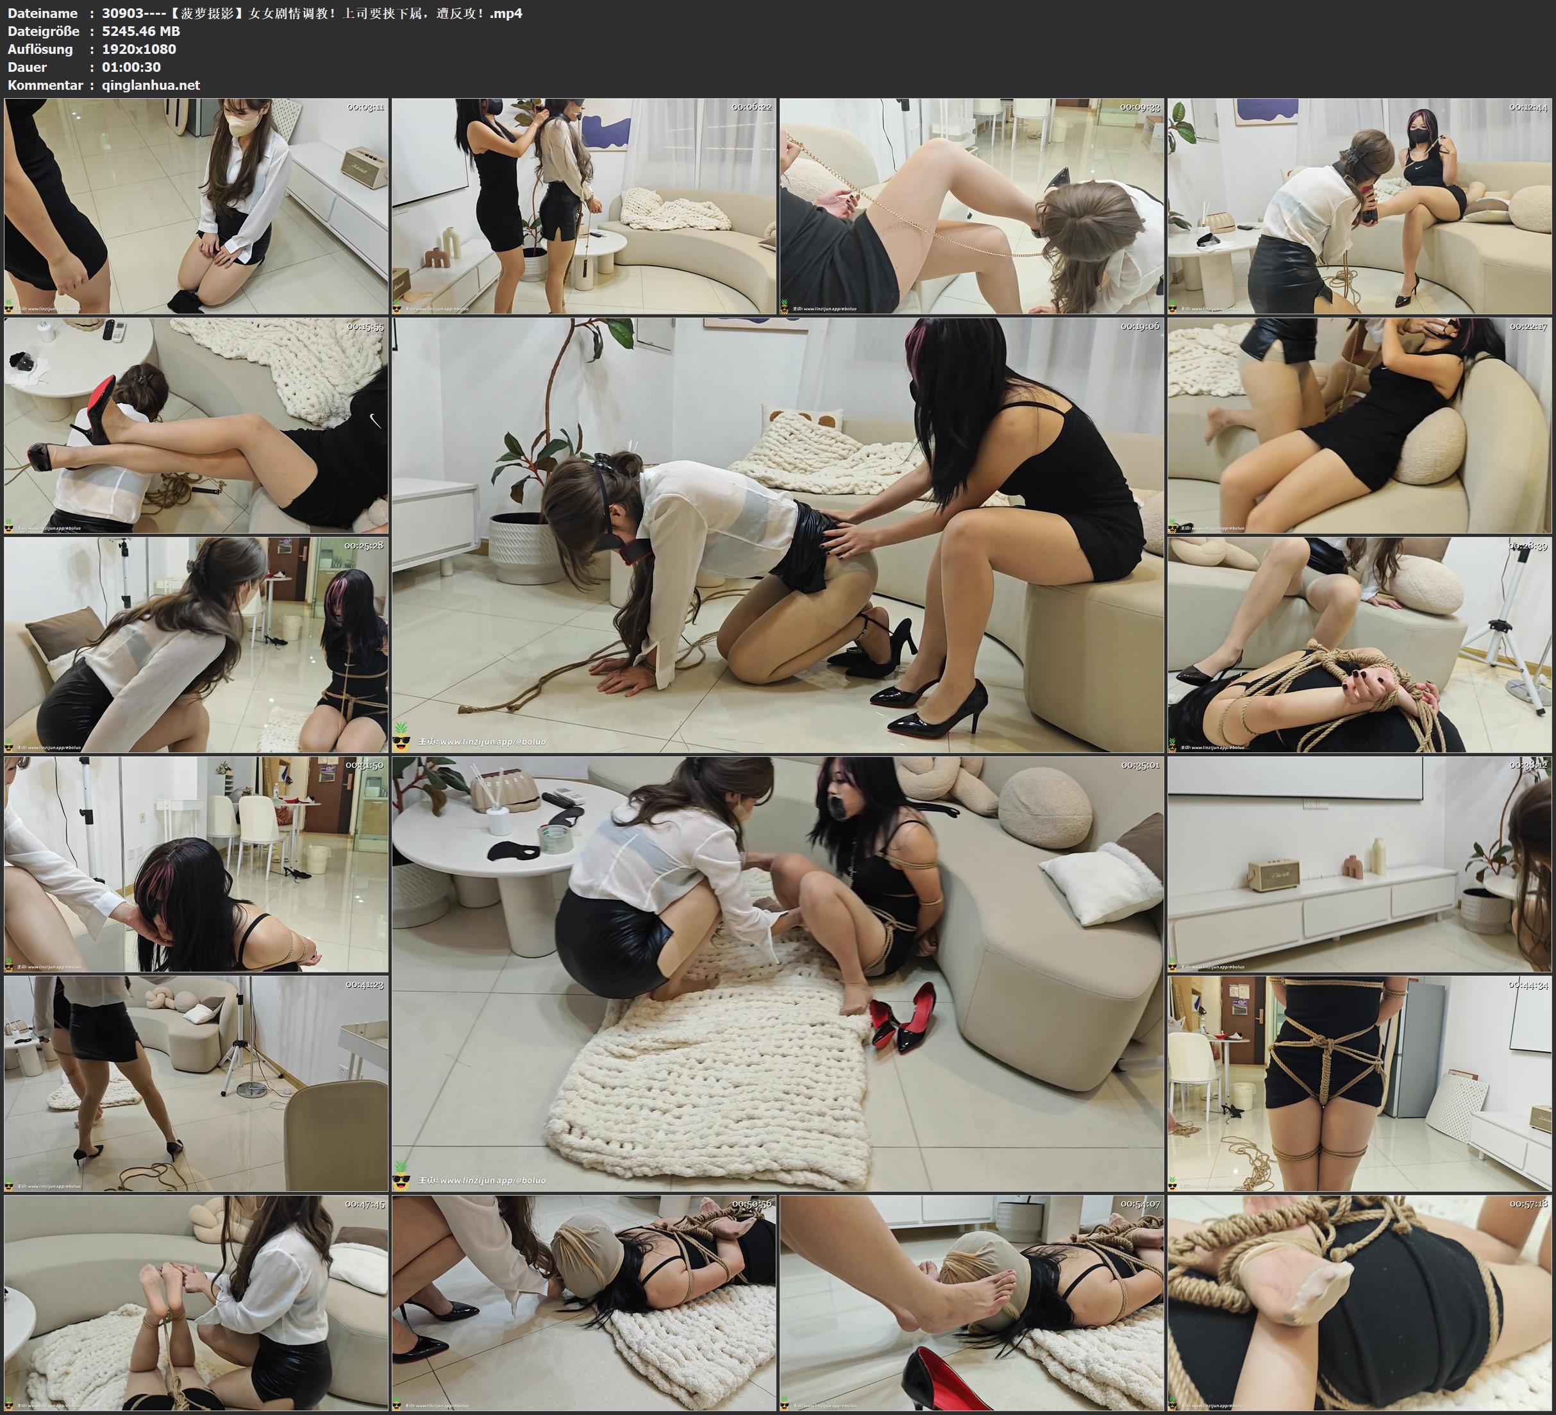The height and width of the screenshot is (1415, 1556).
Task: Select the last thumbnail at 00:57:18
Action: 1359,1303
